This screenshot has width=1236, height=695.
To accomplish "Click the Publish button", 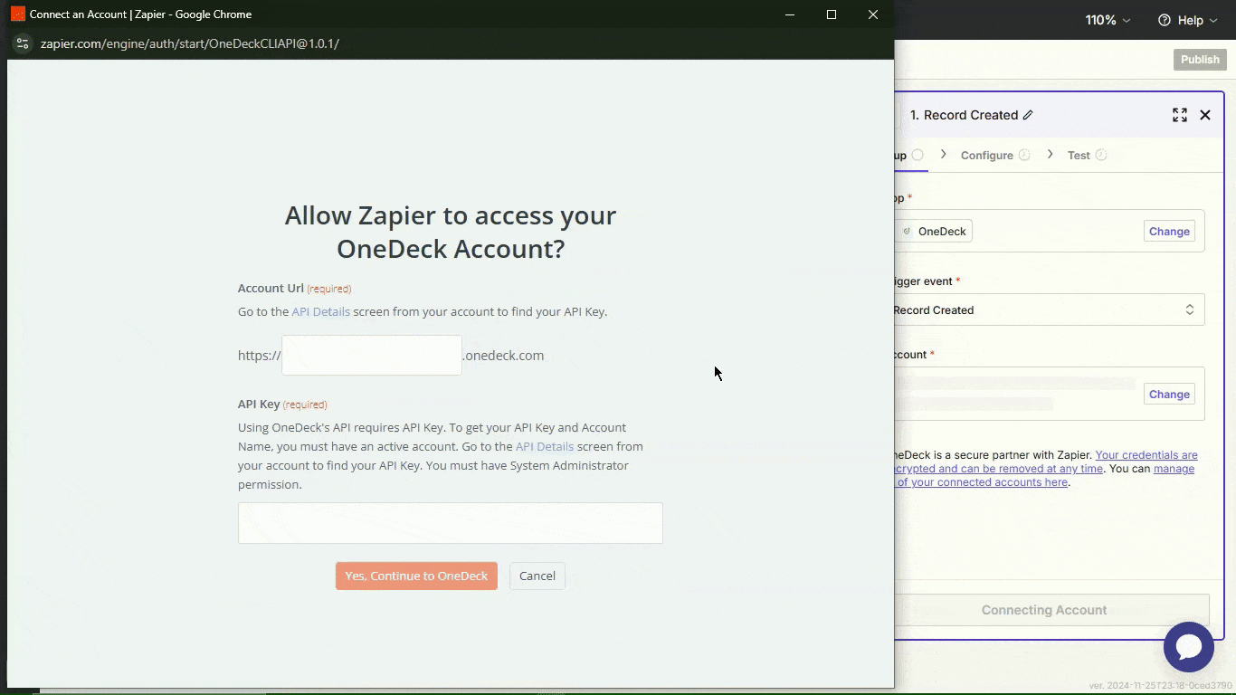I will click(1200, 60).
